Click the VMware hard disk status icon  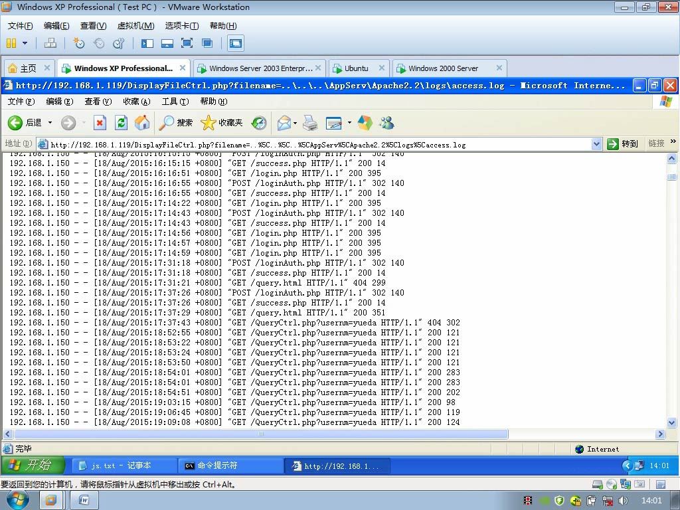(x=597, y=484)
